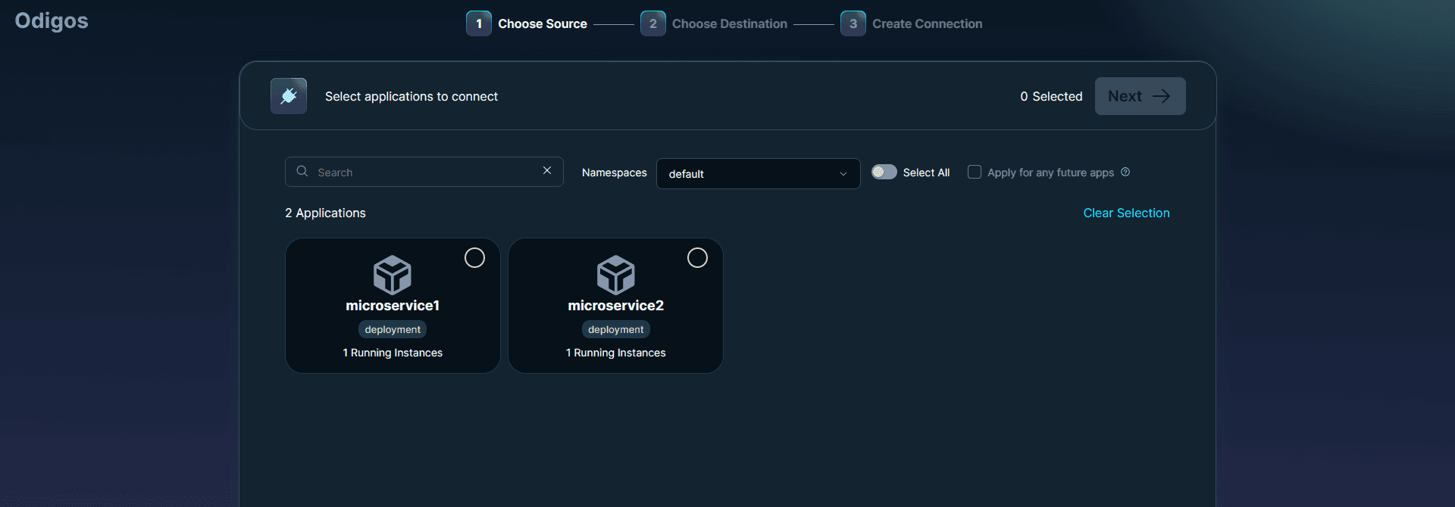Click microservice1's deployment tag

click(x=393, y=329)
